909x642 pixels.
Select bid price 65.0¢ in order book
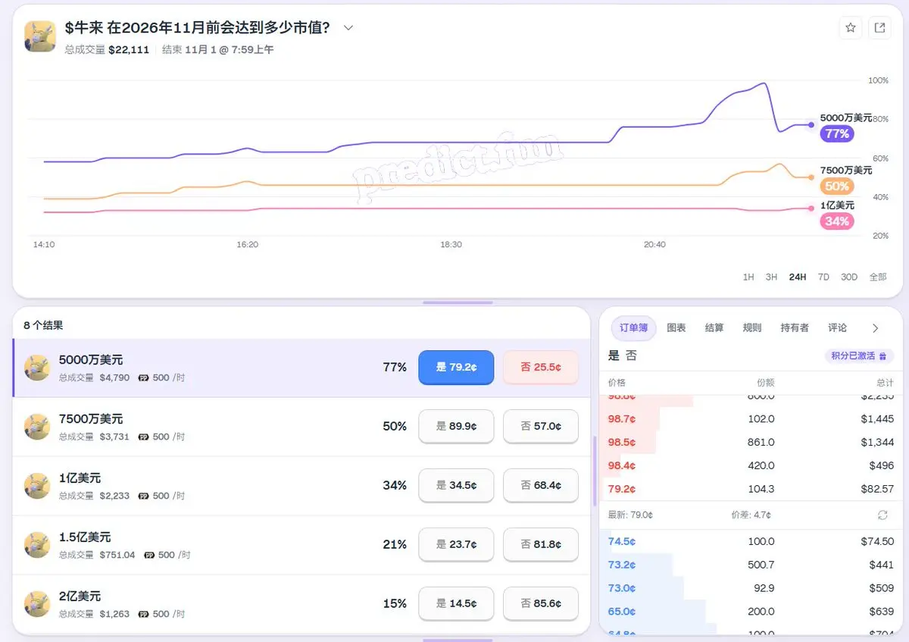tap(622, 612)
